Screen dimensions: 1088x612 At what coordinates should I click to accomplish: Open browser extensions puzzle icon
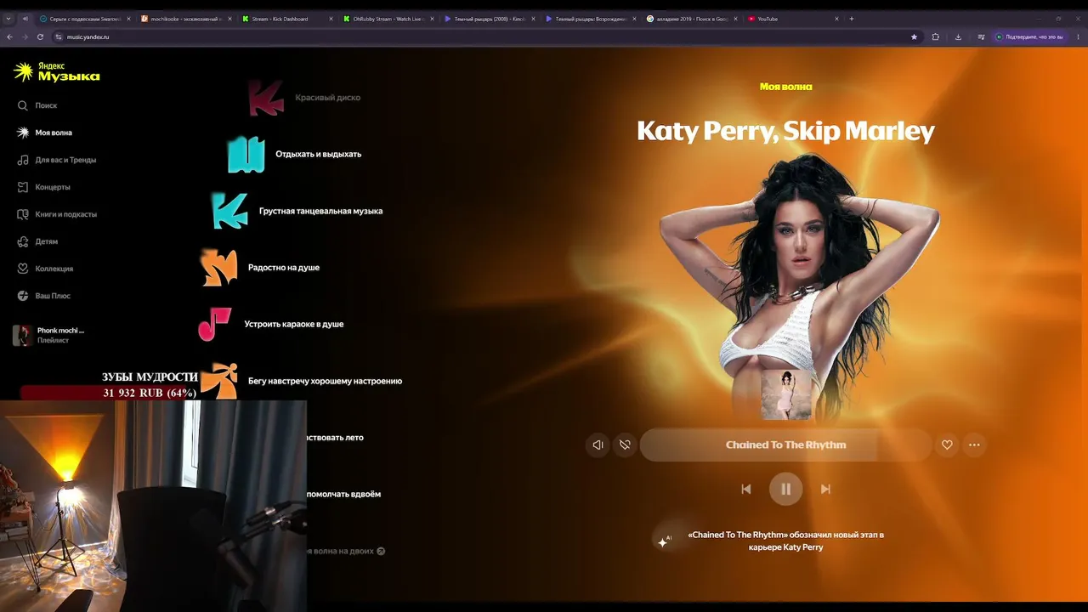click(936, 37)
